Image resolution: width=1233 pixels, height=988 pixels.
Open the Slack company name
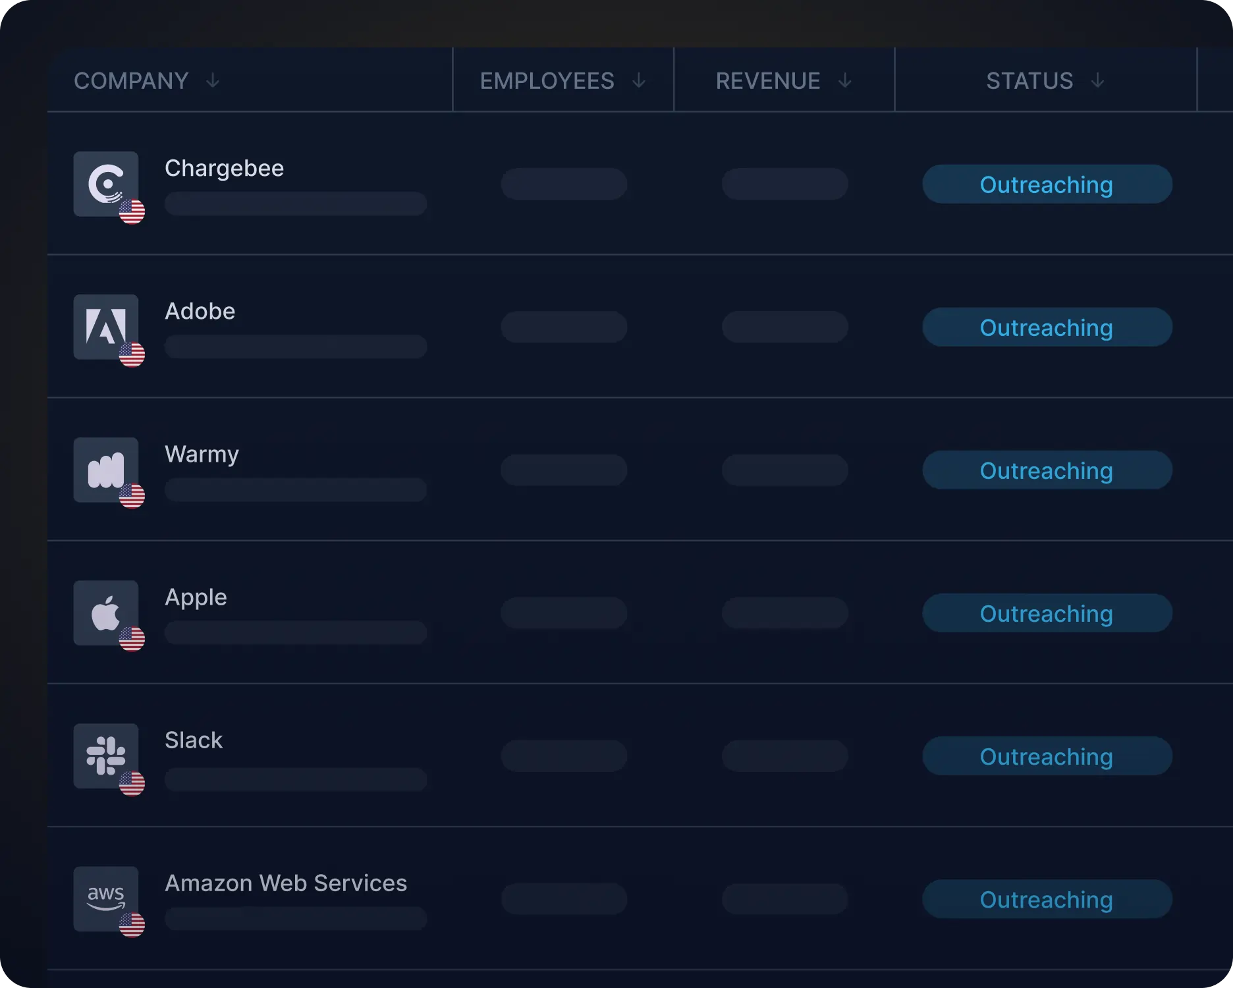(194, 740)
